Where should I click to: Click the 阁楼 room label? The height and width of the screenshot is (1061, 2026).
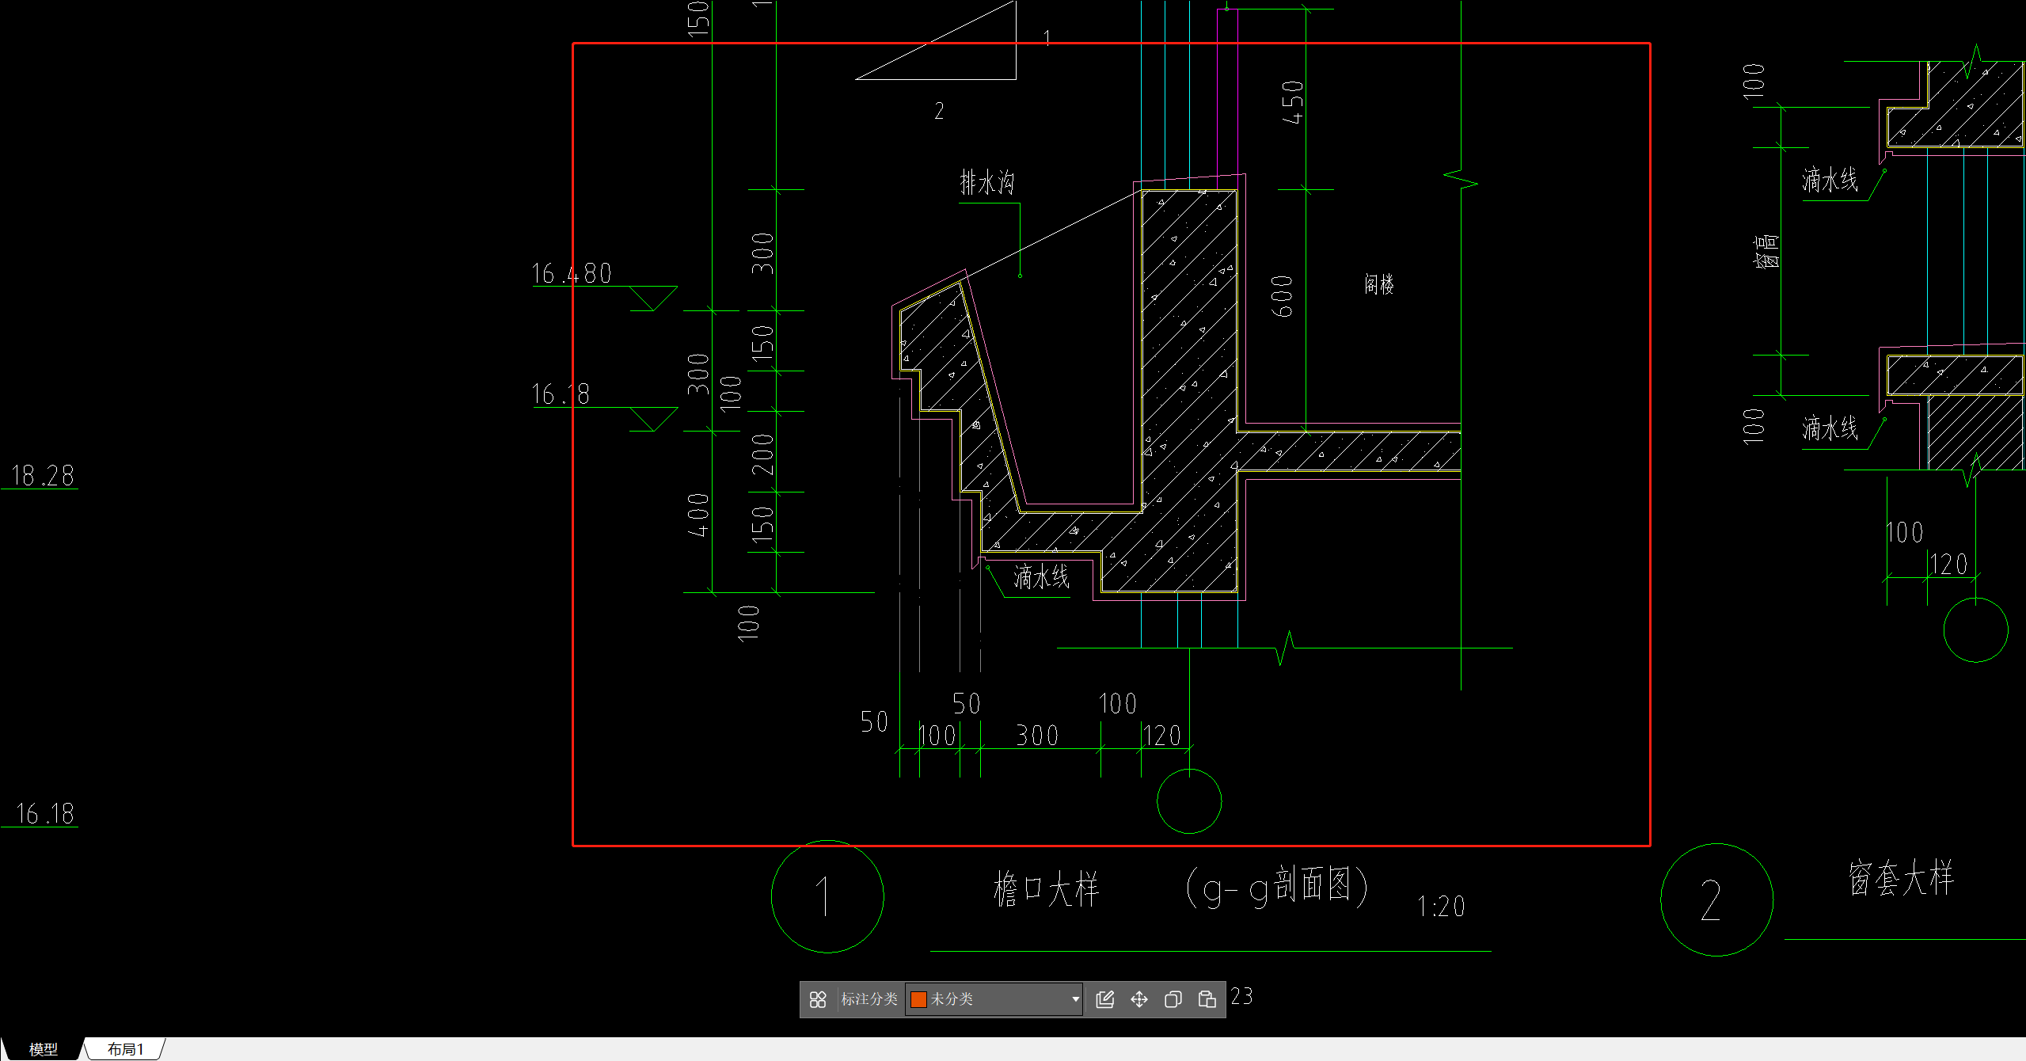(1379, 284)
